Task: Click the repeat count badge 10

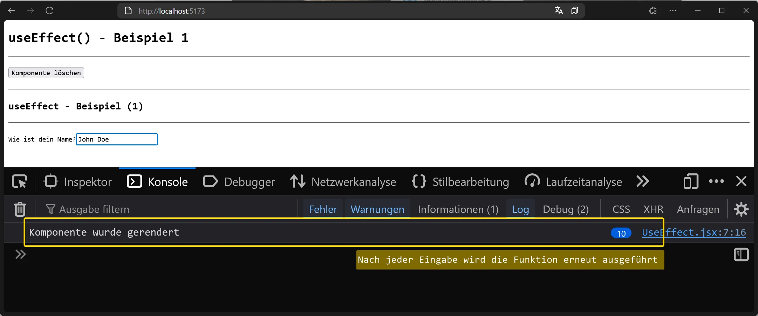Action: point(621,233)
